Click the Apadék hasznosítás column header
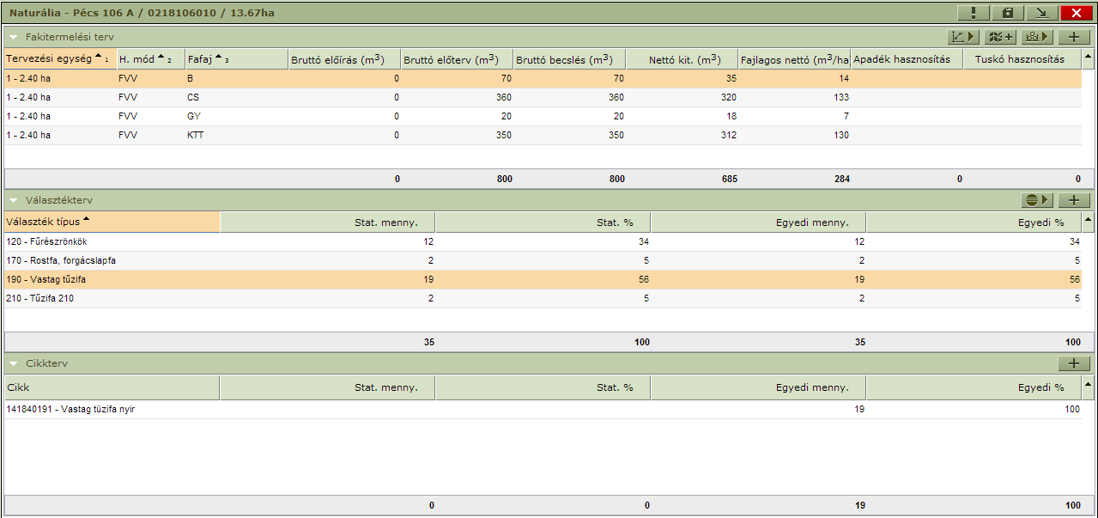This screenshot has height=518, width=1098. 907,58
